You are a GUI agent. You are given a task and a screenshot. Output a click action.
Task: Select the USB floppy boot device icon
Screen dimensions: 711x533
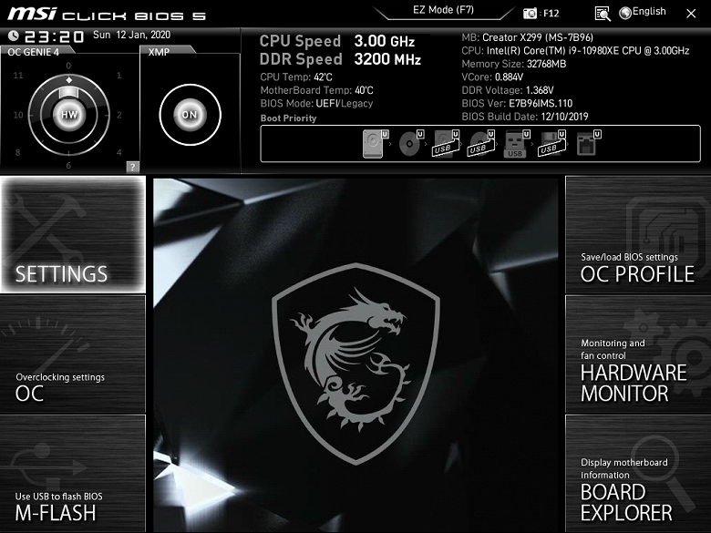coord(551,144)
